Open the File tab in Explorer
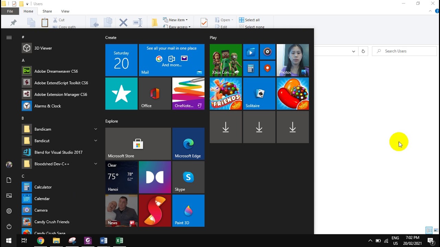The height and width of the screenshot is (247, 440). tap(10, 11)
